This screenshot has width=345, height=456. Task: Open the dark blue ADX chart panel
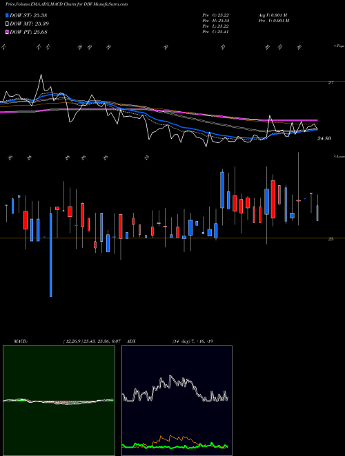tap(177, 401)
